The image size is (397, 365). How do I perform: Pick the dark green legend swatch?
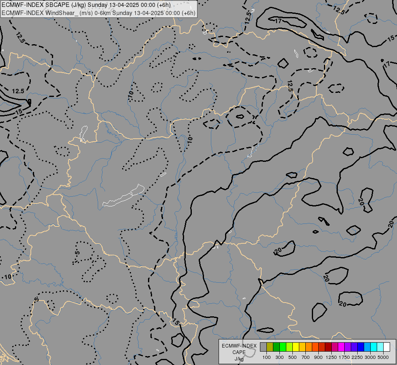coord(276,347)
